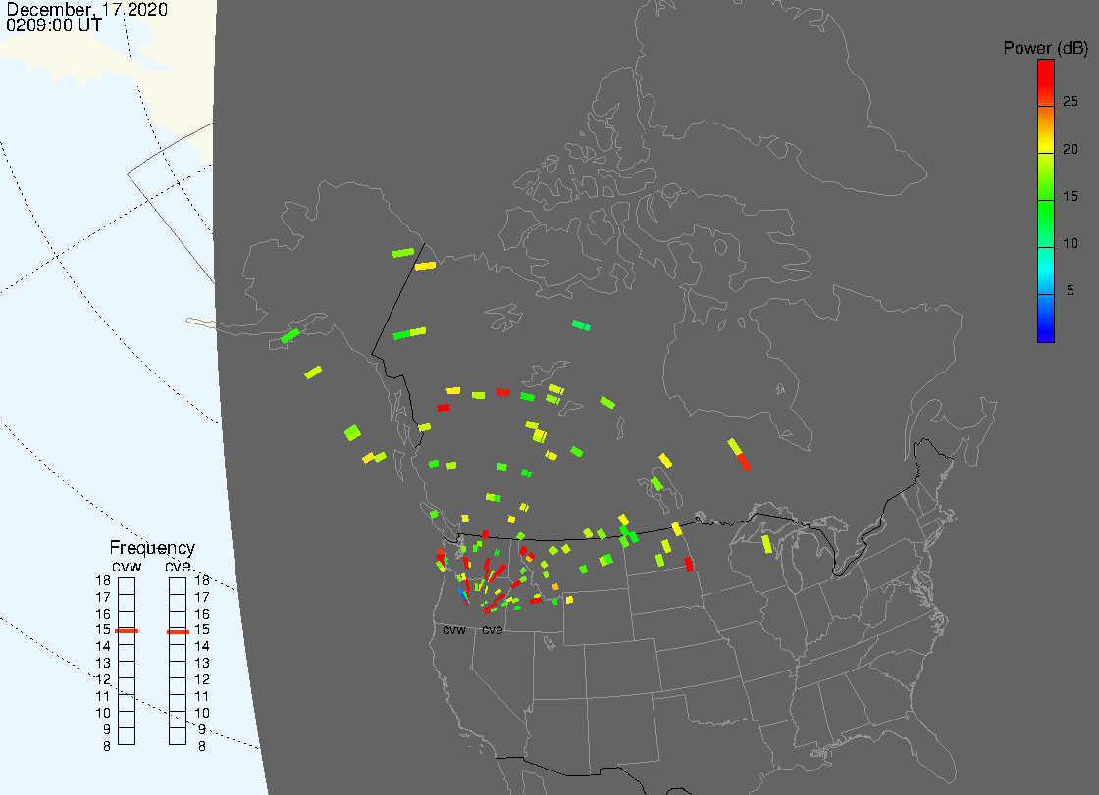Click 13 on the cve frequency scale
Image resolution: width=1099 pixels, height=795 pixels.
[x=202, y=664]
